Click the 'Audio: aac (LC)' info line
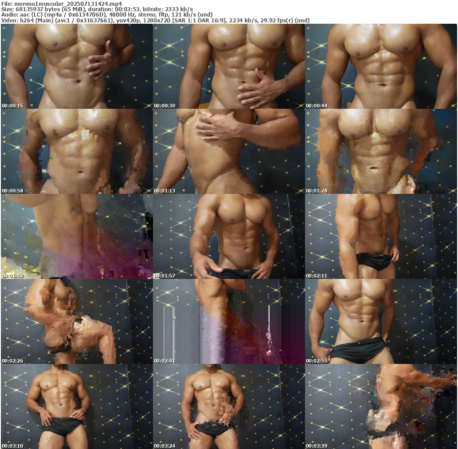This screenshot has width=458, height=449. pyautogui.click(x=107, y=15)
